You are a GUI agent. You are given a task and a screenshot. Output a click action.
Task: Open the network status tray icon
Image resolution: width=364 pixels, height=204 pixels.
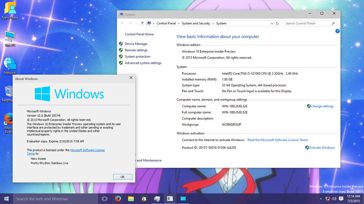327,199
